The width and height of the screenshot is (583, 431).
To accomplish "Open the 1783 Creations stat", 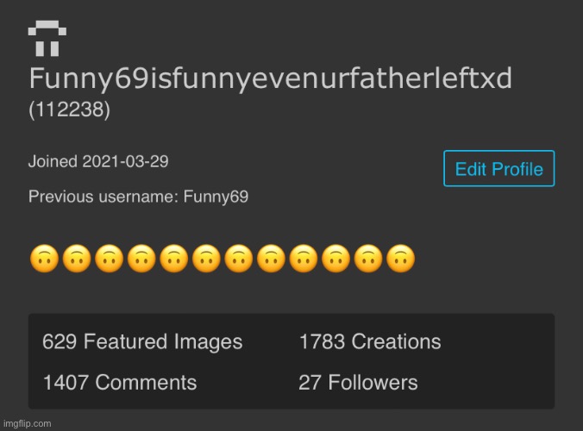I will [x=370, y=341].
